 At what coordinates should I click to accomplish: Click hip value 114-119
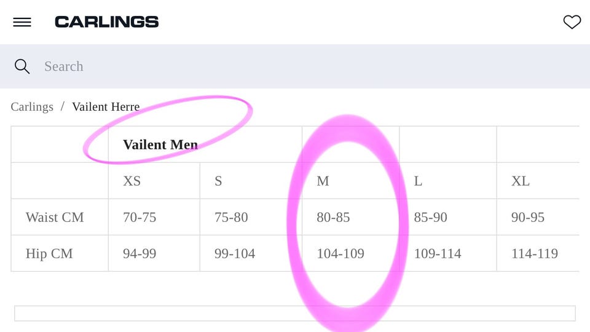point(534,253)
